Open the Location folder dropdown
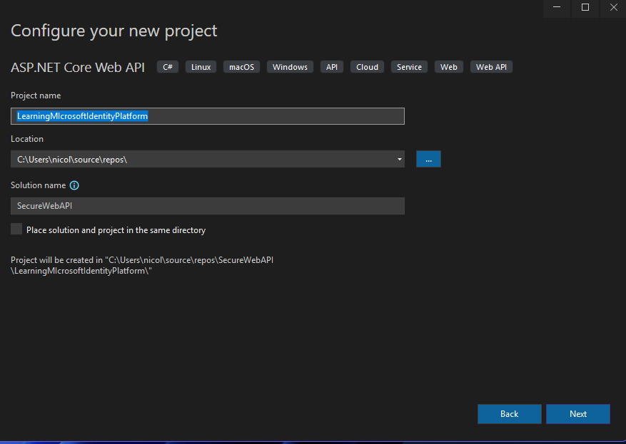Image resolution: width=626 pixels, height=444 pixels. (398, 158)
